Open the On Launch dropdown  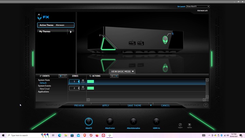(x=198, y=6)
